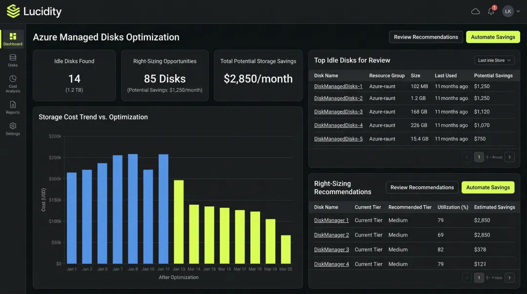The height and width of the screenshot is (294, 527).
Task: Click the Lucidity logo
Action: click(34, 11)
